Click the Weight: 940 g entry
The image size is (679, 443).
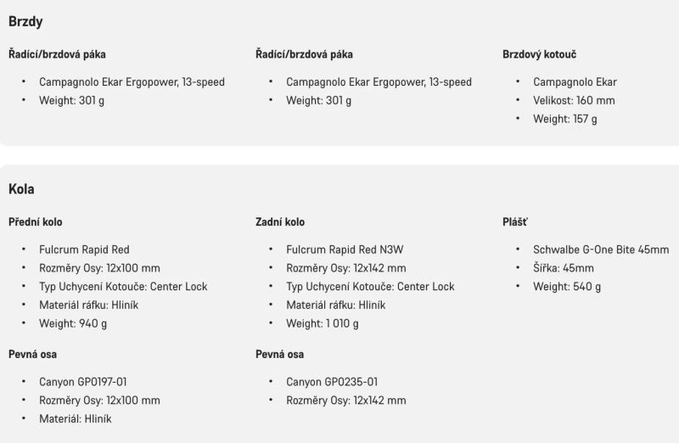click(x=73, y=323)
